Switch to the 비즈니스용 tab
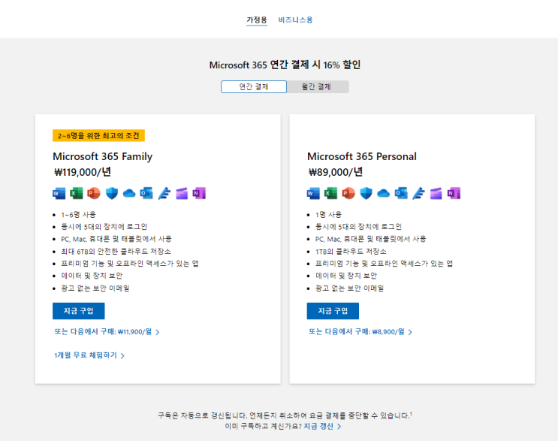This screenshot has height=441, width=558. click(295, 20)
